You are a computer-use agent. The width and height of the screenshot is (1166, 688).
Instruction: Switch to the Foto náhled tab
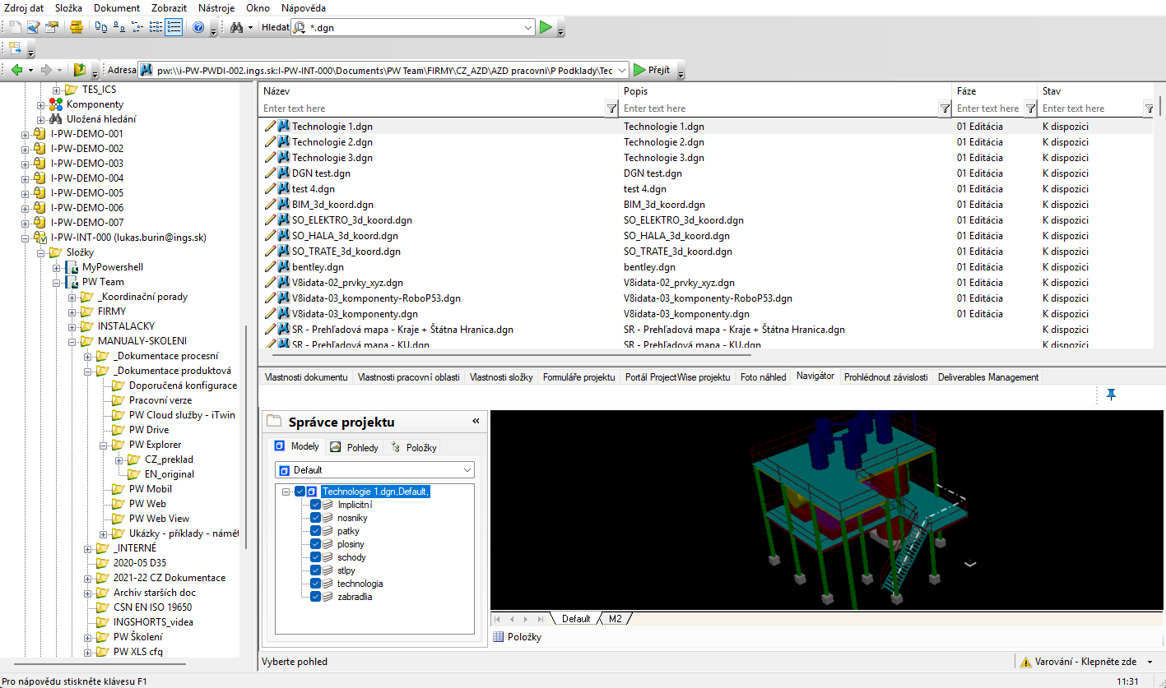coord(763,377)
